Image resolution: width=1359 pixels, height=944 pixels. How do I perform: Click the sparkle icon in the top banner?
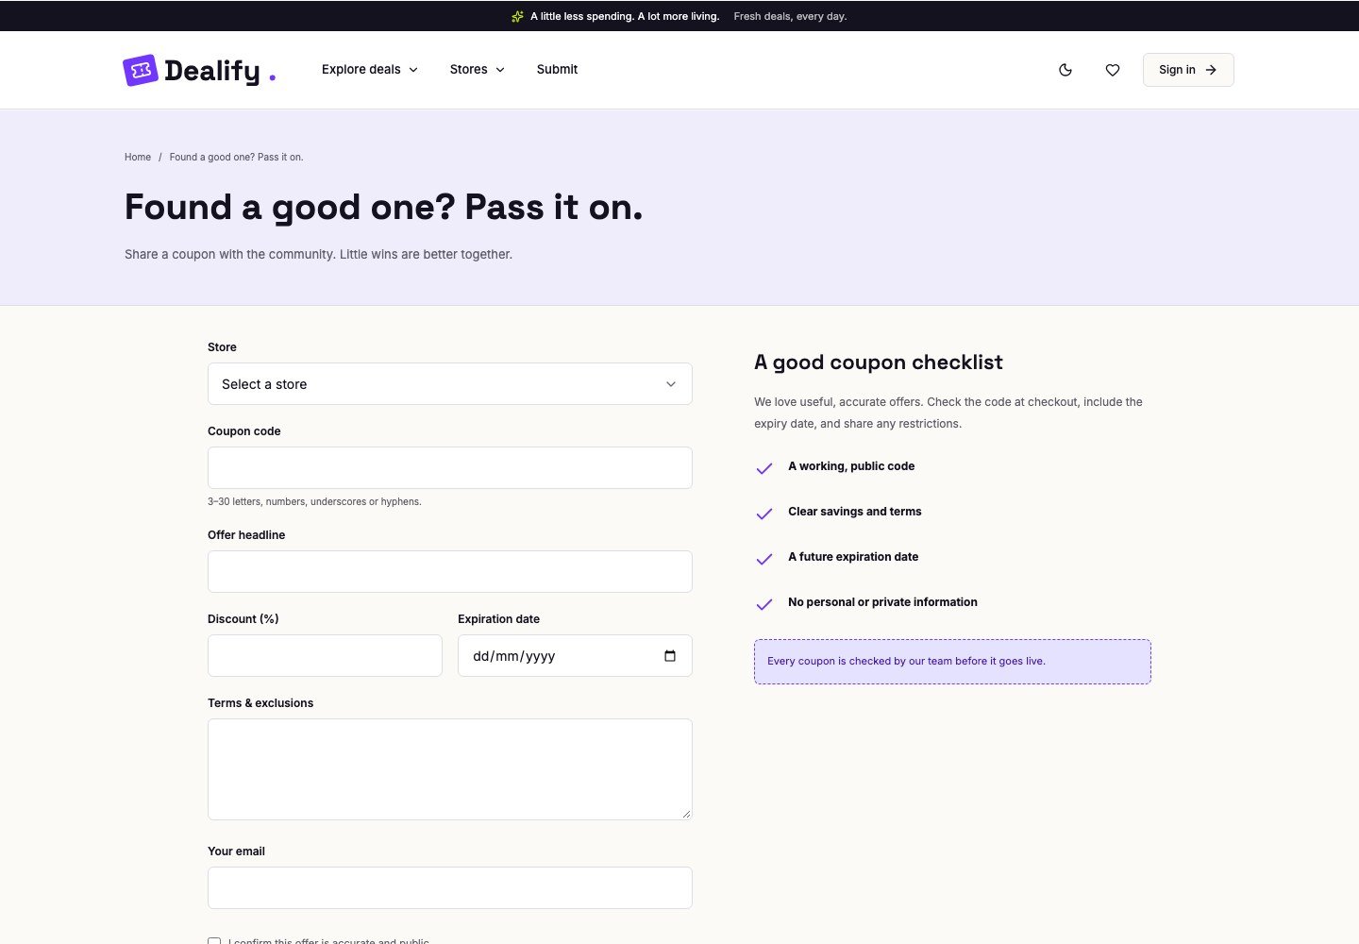pyautogui.click(x=517, y=16)
